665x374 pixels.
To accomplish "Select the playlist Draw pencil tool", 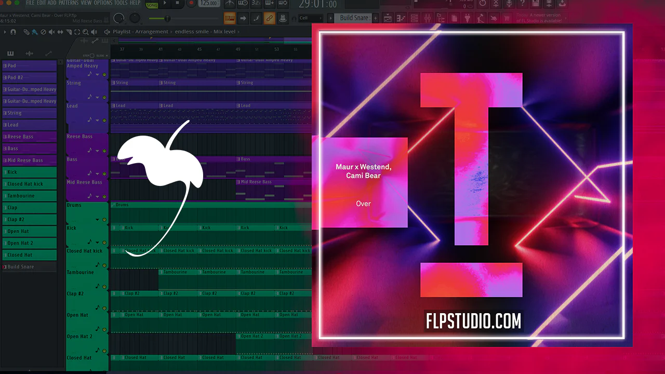I will point(26,32).
